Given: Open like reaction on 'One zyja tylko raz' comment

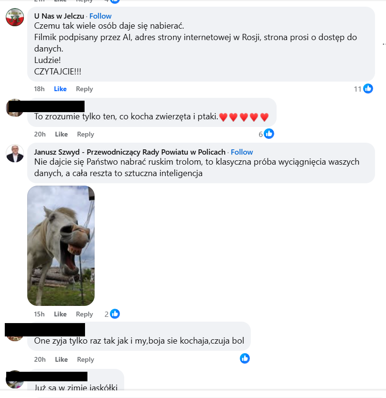Looking at the screenshot, I should [x=245, y=358].
